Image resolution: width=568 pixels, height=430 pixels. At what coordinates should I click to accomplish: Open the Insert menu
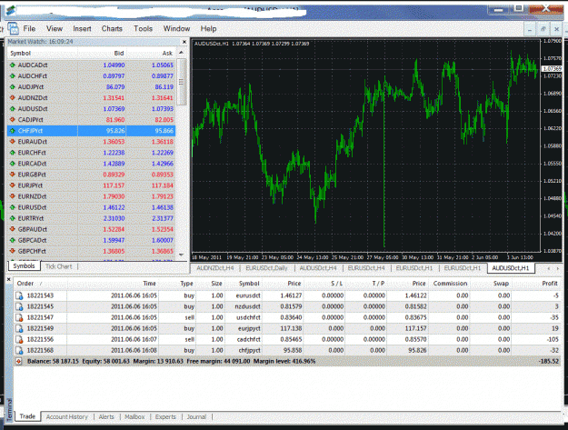pyautogui.click(x=82, y=28)
